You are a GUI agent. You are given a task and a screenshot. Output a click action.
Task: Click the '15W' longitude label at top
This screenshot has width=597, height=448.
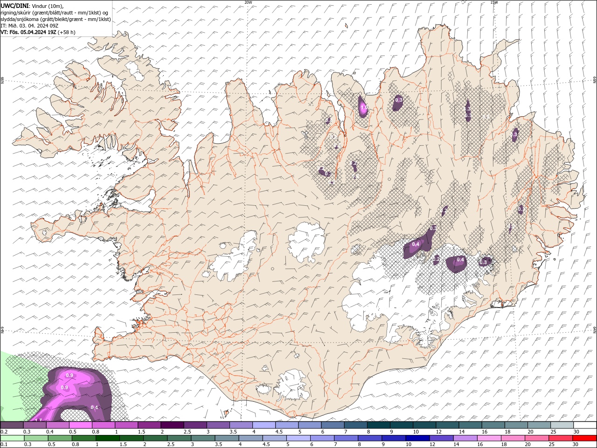[494, 2]
